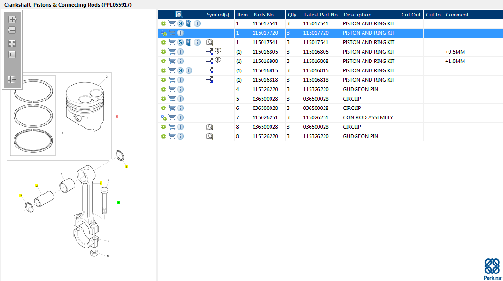Select the green callout 7 on the diagram
The height and width of the screenshot is (281, 503).
[118, 203]
